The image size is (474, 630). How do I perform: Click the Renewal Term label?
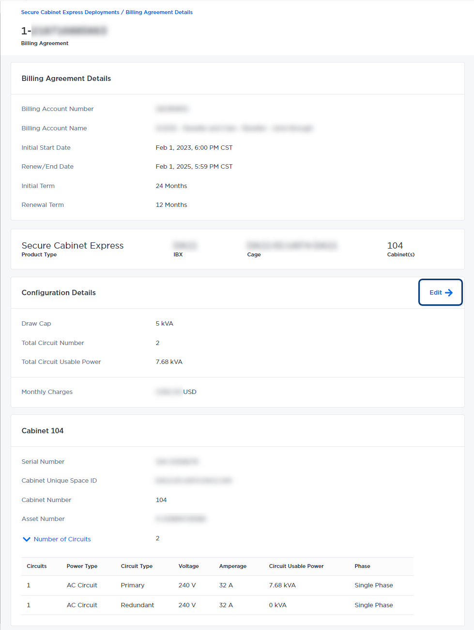point(43,205)
